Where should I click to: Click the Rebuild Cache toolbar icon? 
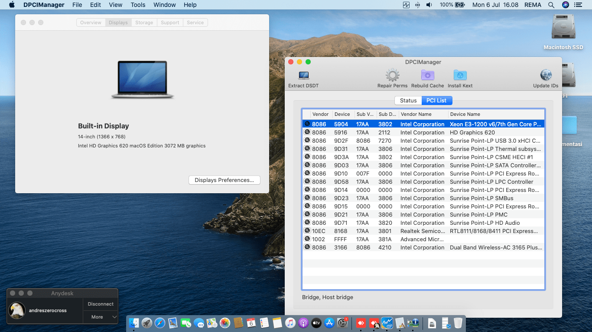click(428, 75)
